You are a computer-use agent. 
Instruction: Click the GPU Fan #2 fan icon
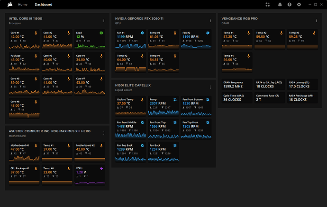208,33
